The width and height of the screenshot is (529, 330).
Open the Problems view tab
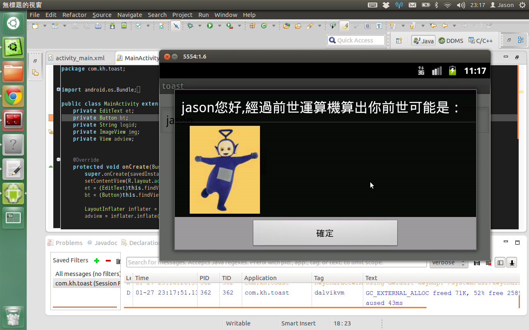[x=65, y=243]
